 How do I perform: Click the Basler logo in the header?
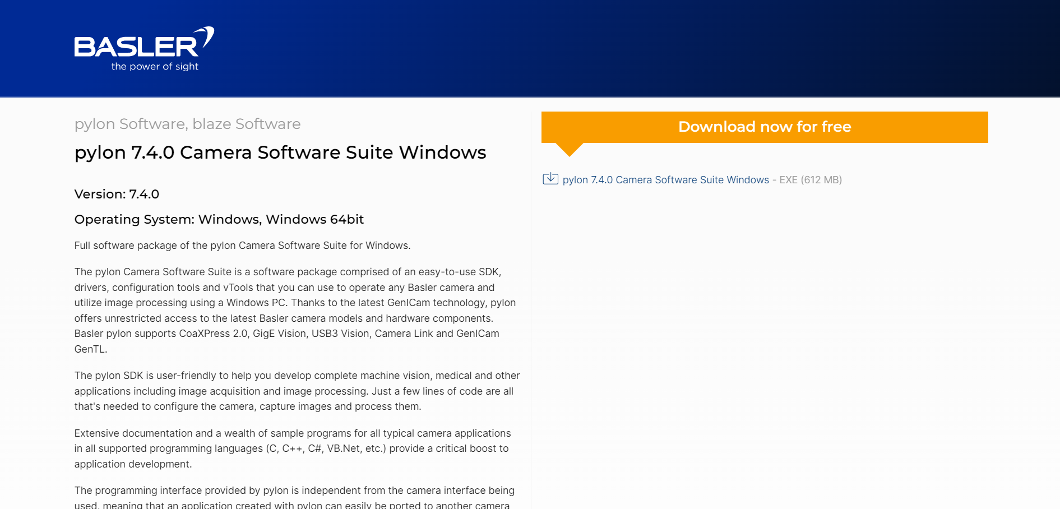144,49
